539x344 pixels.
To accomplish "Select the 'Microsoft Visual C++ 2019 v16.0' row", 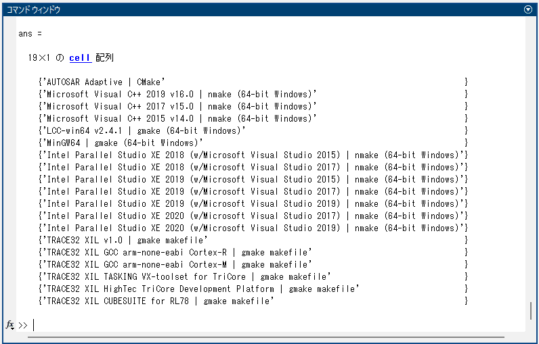I will 253,94.
